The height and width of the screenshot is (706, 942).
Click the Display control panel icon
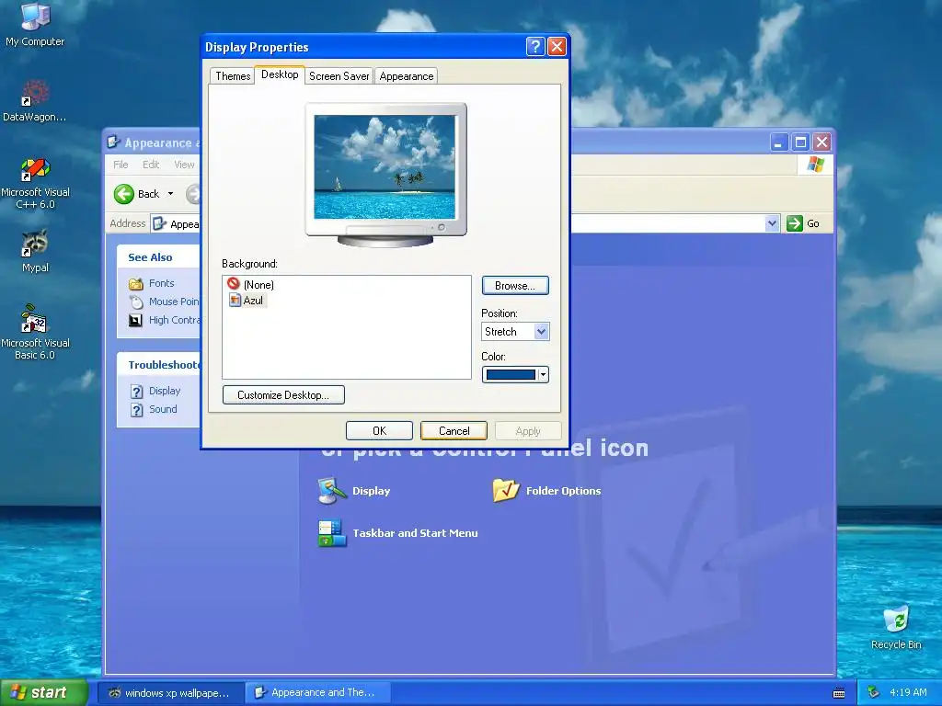331,491
